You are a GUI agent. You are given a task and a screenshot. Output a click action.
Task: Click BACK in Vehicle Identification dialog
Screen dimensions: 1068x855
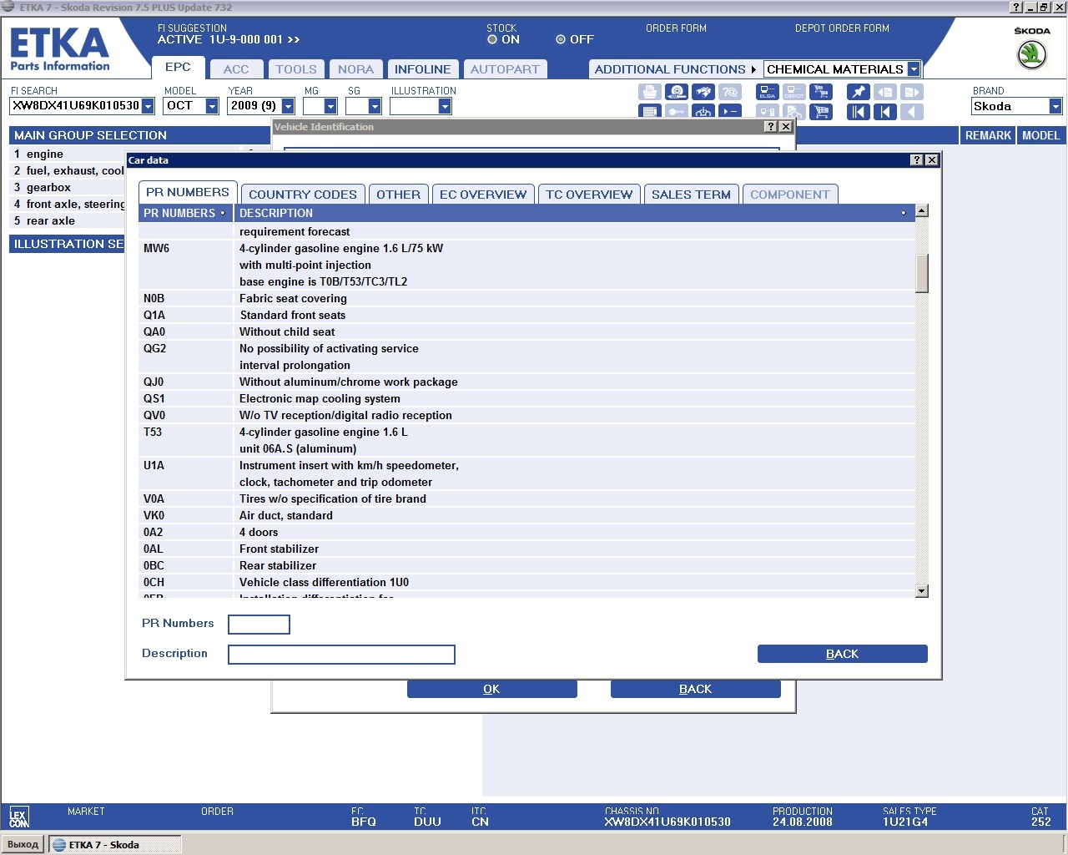point(695,689)
